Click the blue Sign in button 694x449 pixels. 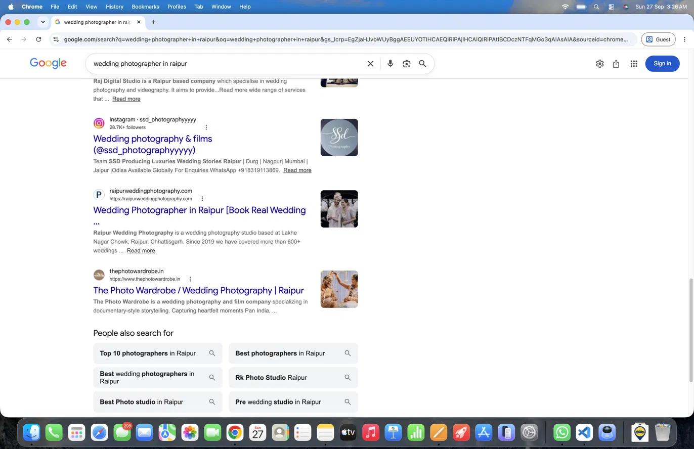pos(662,63)
